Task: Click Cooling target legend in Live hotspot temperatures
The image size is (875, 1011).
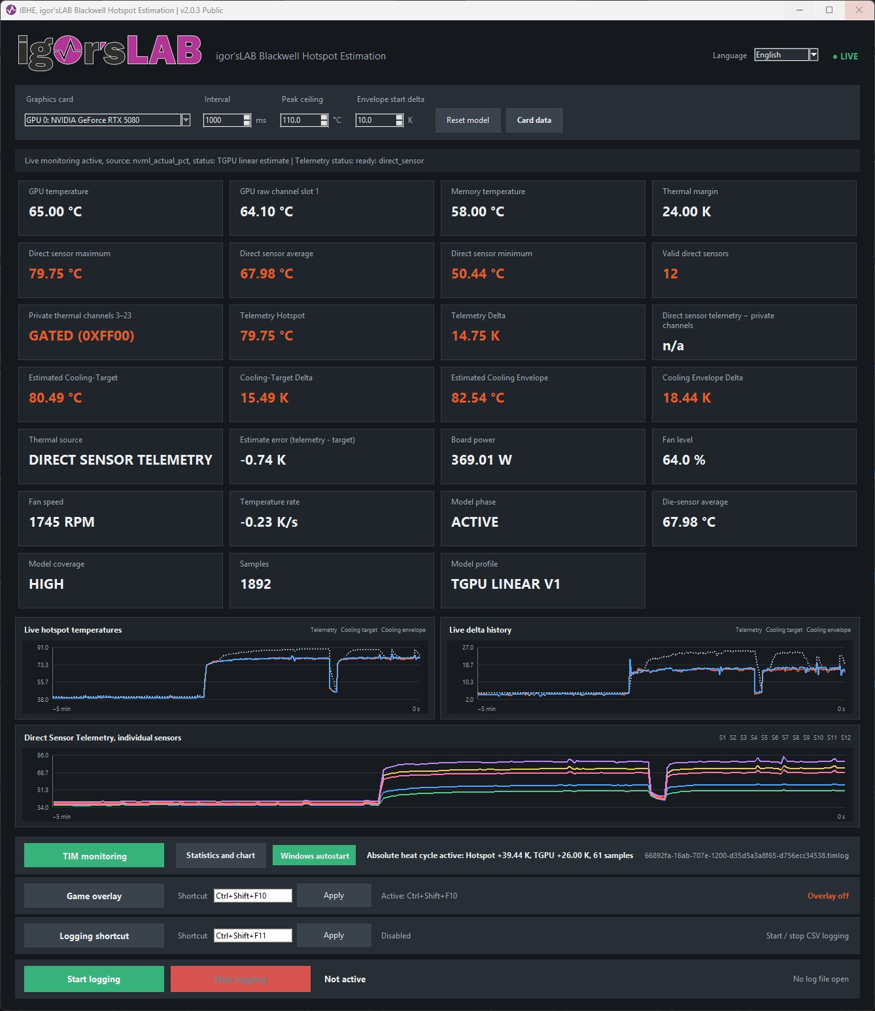Action: click(x=359, y=630)
